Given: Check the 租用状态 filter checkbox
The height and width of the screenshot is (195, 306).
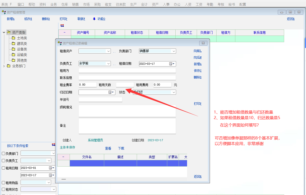Looking at the screenshot, I should (4, 190).
